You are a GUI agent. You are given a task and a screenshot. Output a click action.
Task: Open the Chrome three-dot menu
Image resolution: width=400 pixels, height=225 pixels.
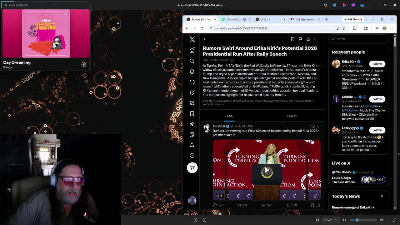click(392, 28)
